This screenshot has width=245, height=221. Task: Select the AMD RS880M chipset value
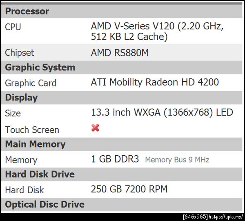coord(120,52)
